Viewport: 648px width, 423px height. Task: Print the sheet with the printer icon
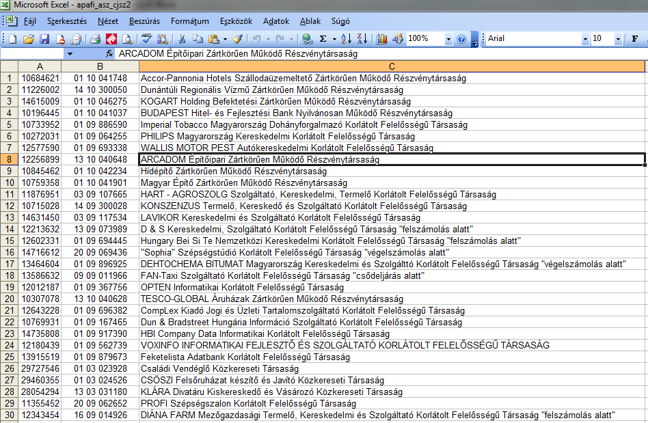(96, 39)
